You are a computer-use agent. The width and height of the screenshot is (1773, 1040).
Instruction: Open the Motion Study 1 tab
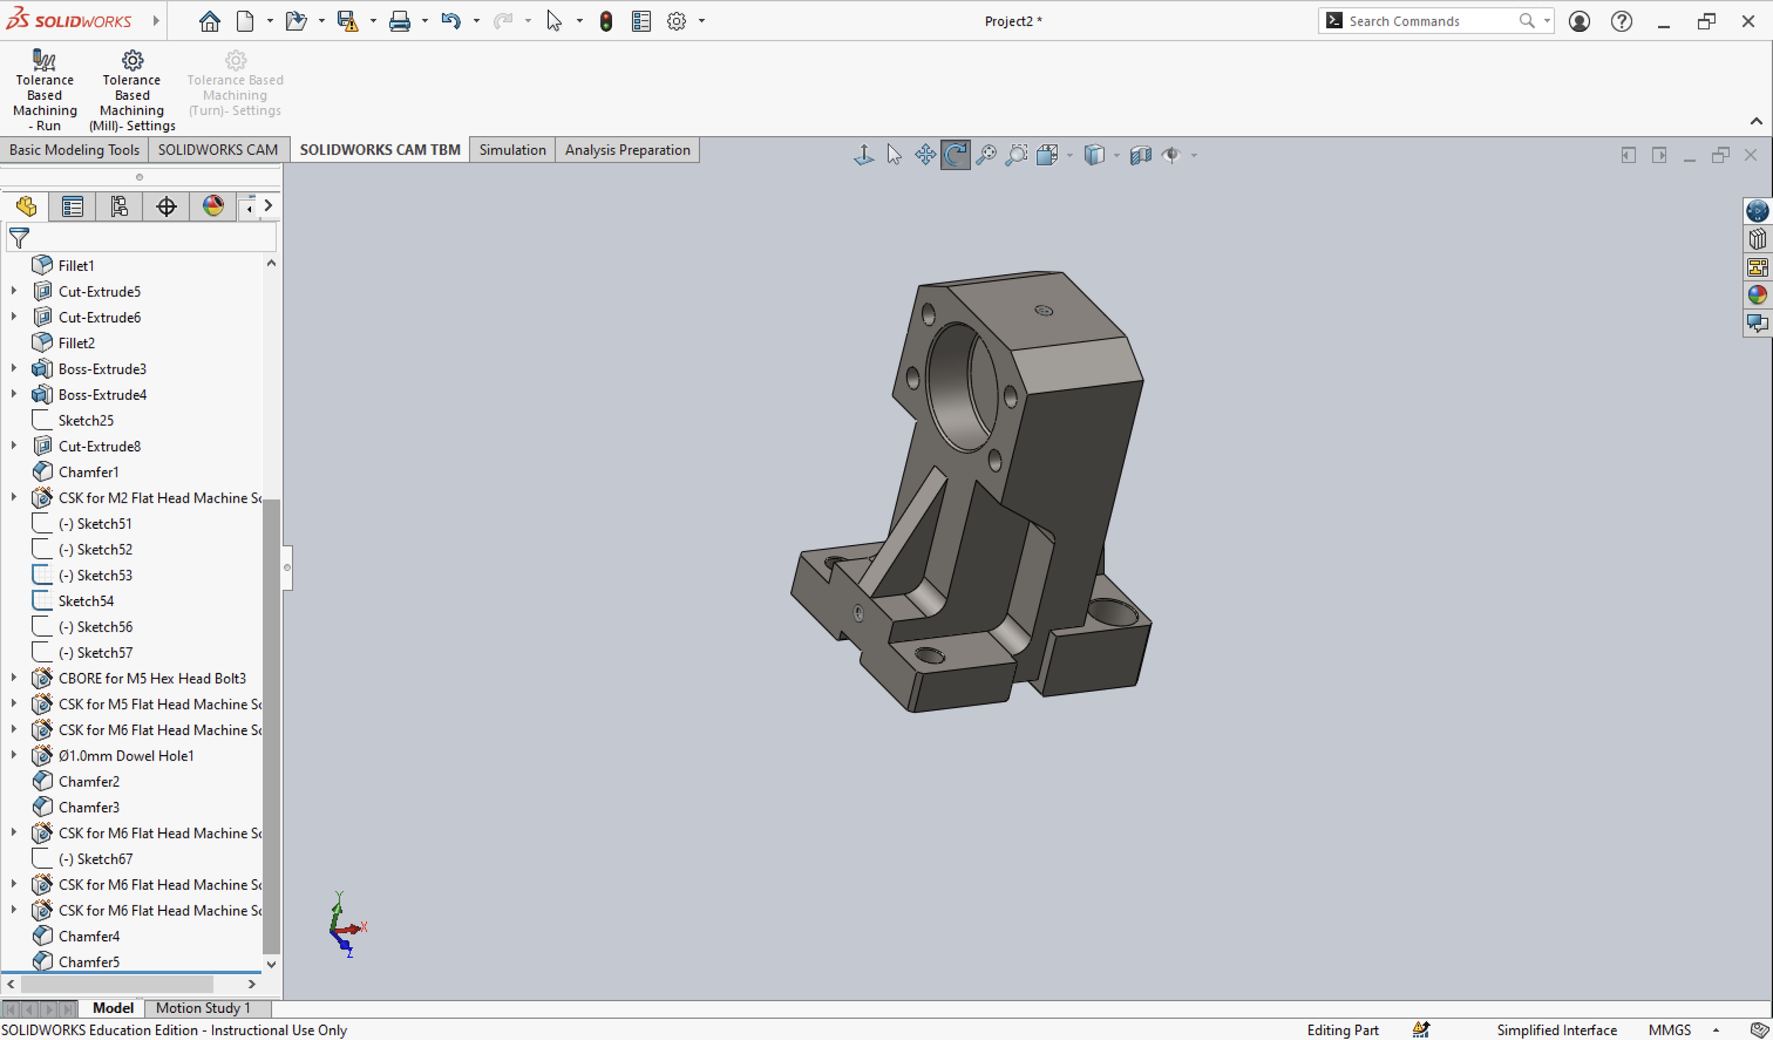[x=203, y=1007]
